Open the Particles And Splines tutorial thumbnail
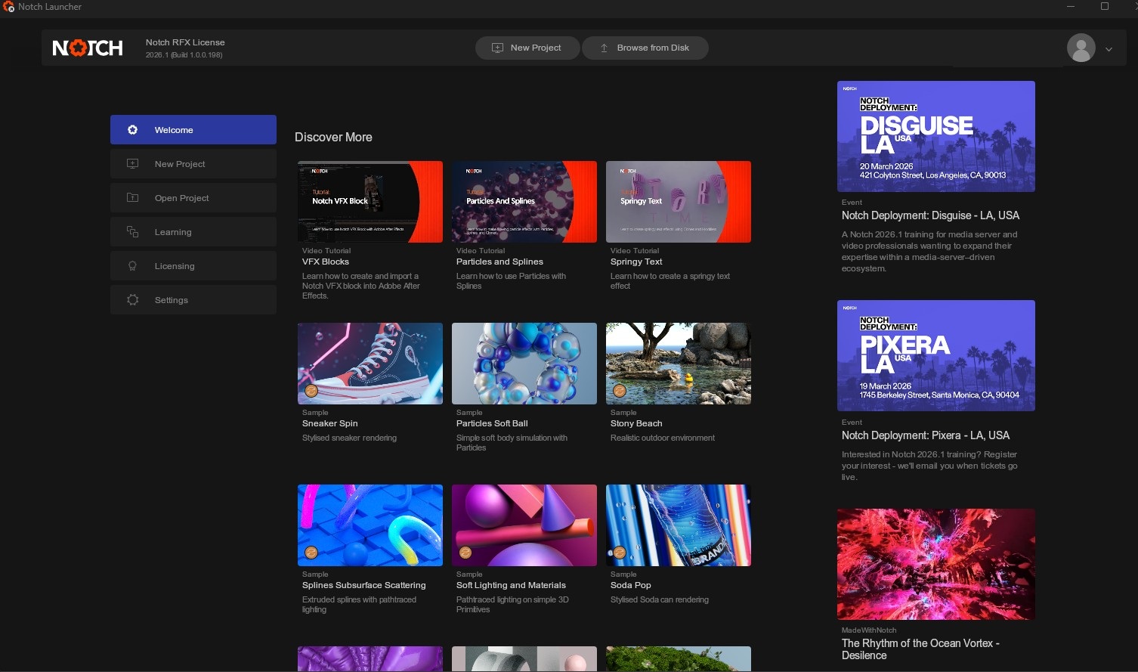 tap(524, 202)
